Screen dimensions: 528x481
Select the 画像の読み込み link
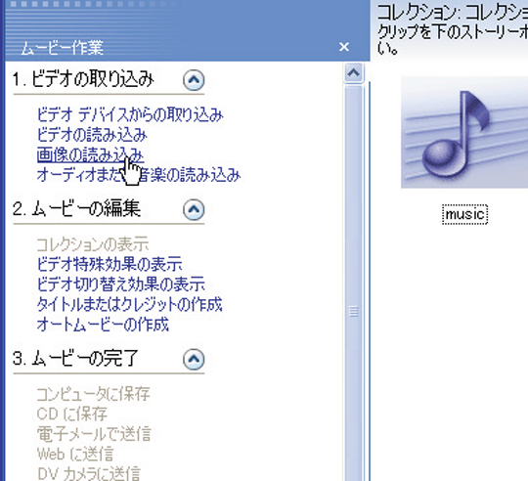coord(90,154)
